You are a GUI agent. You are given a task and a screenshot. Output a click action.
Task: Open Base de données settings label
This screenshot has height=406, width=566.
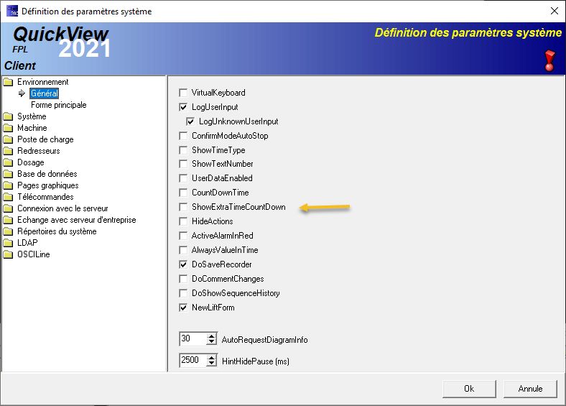point(47,174)
